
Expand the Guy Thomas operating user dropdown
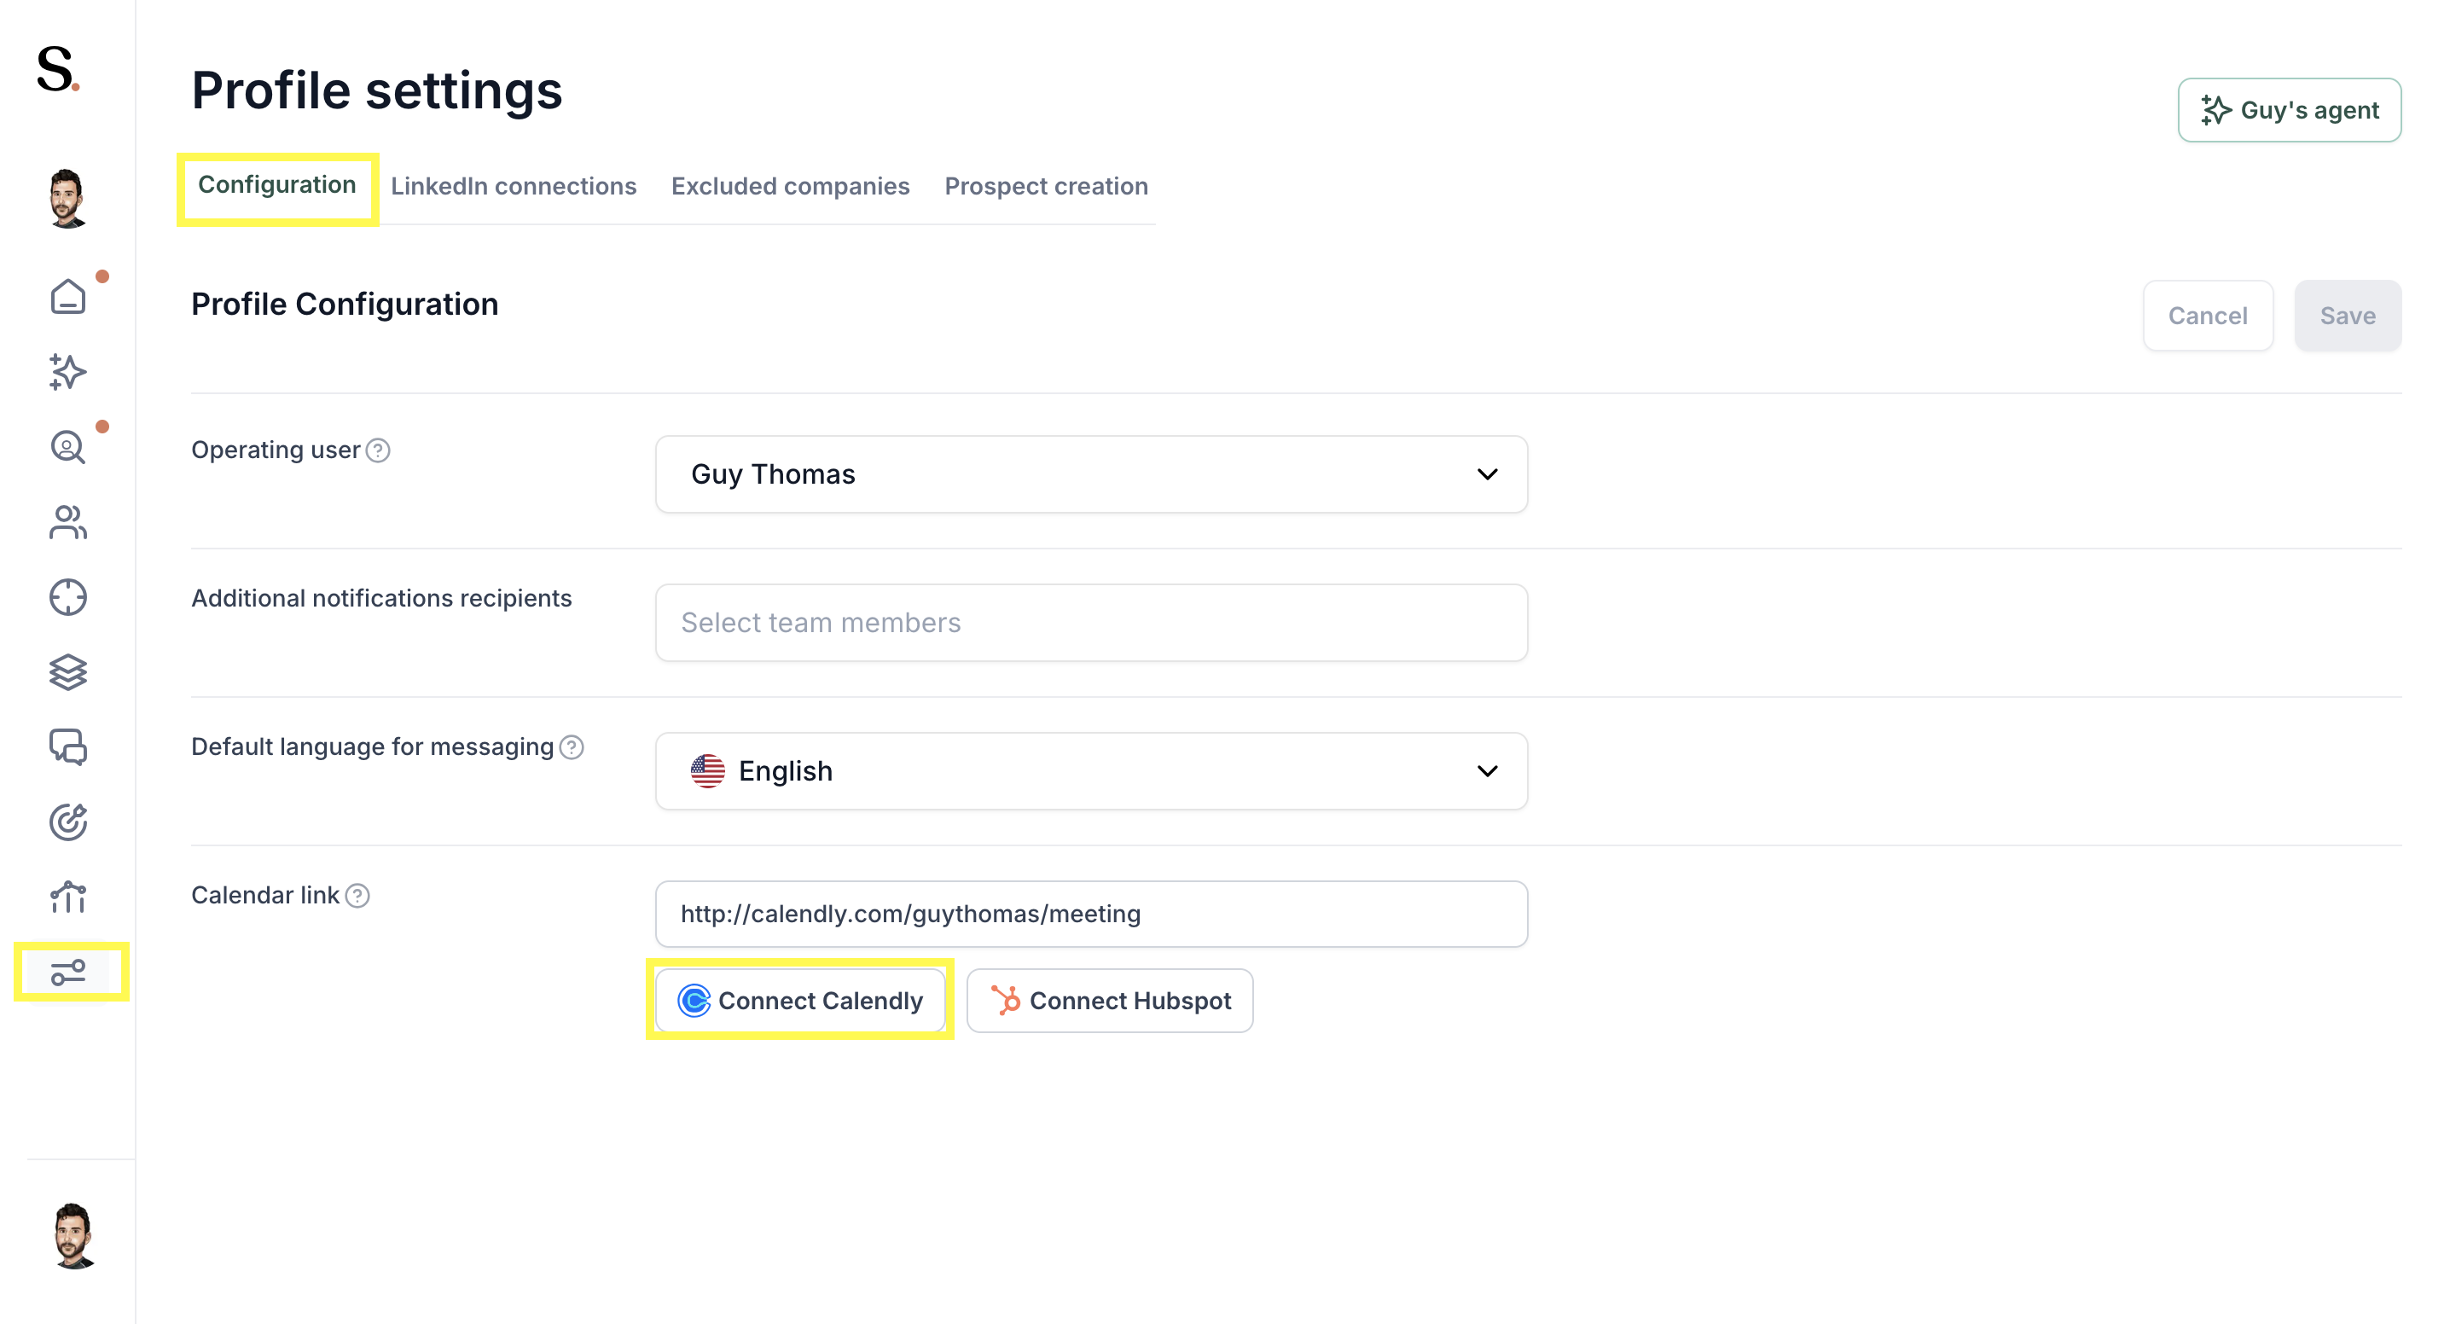point(1091,474)
